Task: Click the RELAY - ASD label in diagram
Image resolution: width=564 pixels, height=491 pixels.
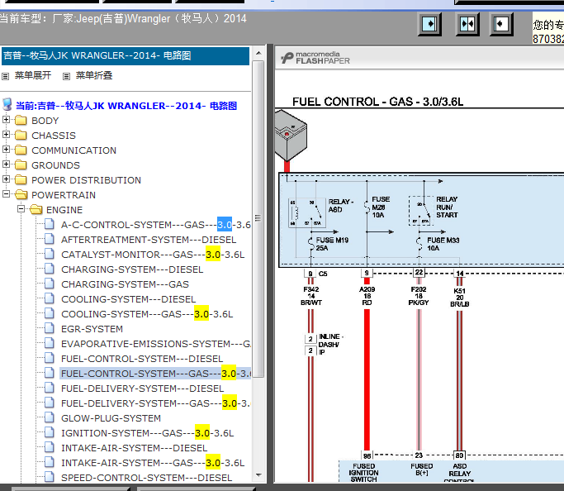Action: (340, 206)
